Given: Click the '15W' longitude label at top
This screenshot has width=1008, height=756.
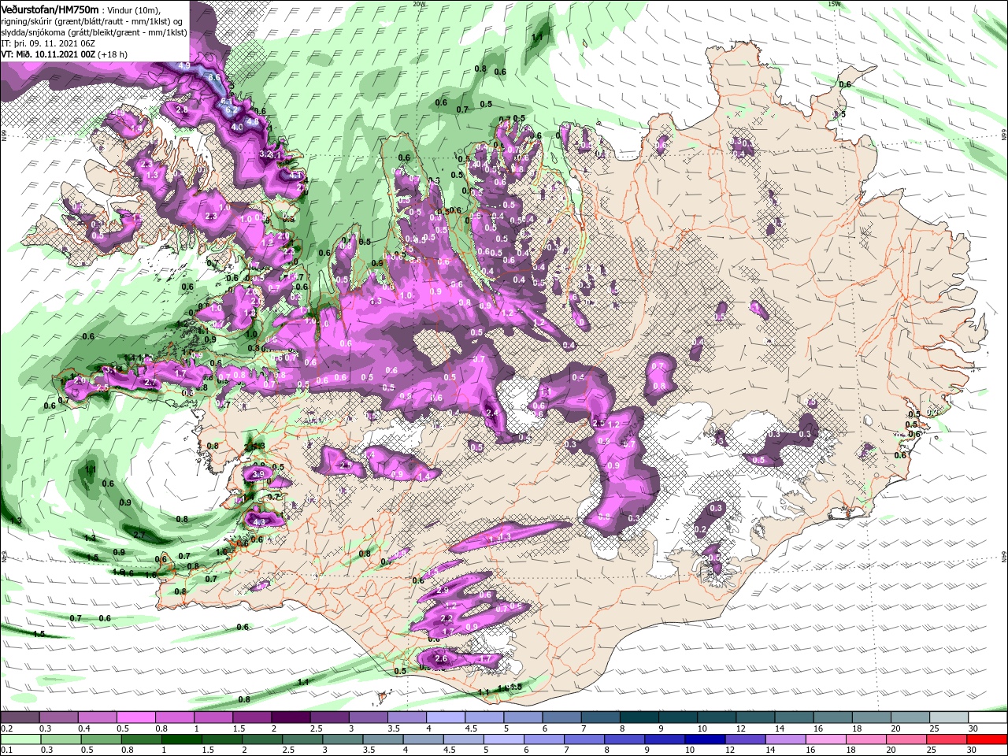Looking at the screenshot, I should (835, 3).
